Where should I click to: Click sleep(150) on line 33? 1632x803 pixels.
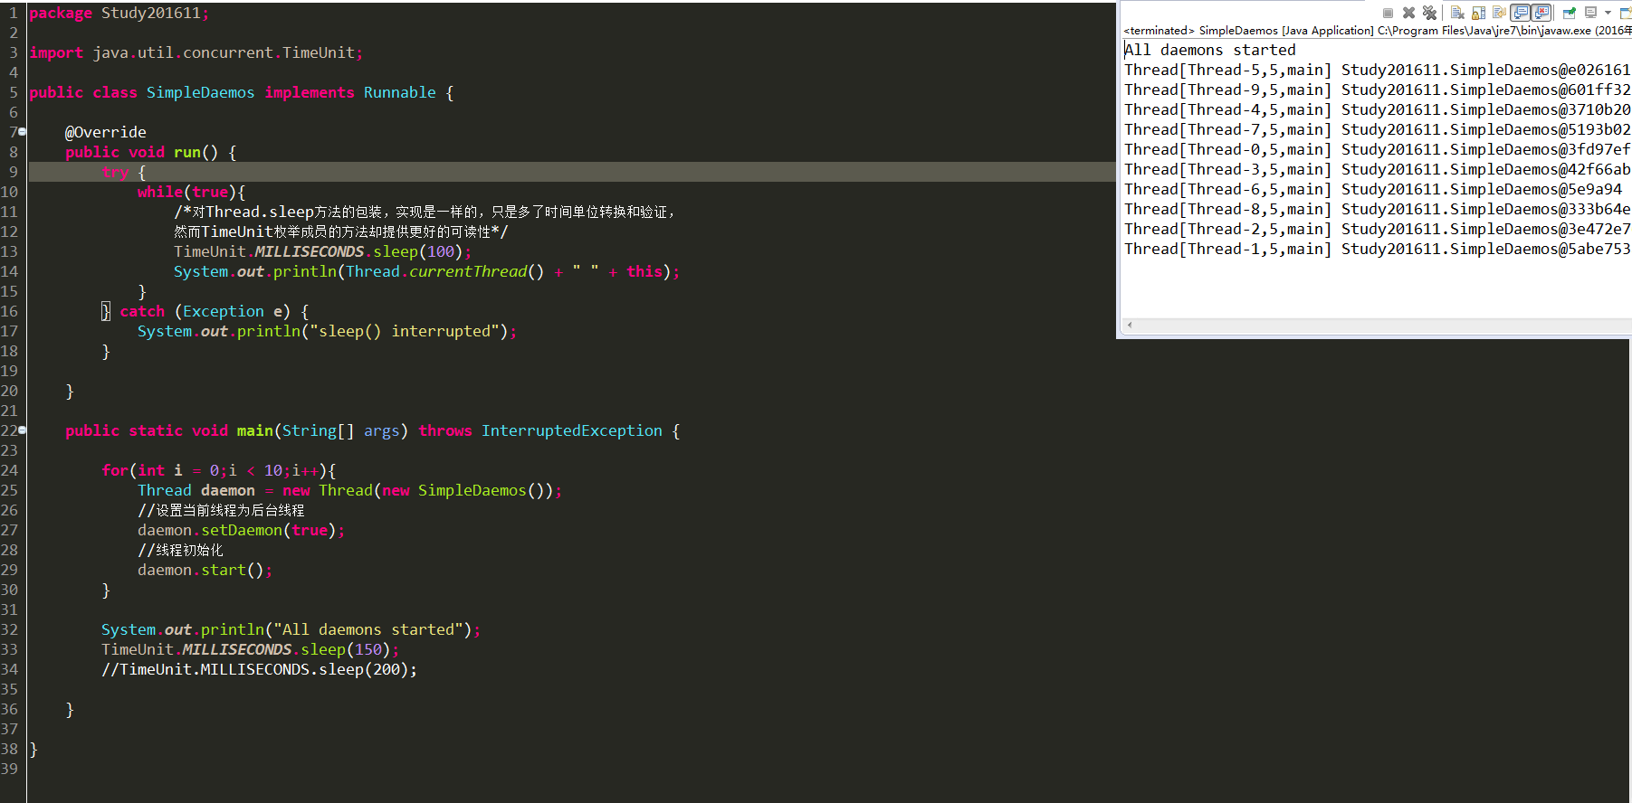click(345, 649)
